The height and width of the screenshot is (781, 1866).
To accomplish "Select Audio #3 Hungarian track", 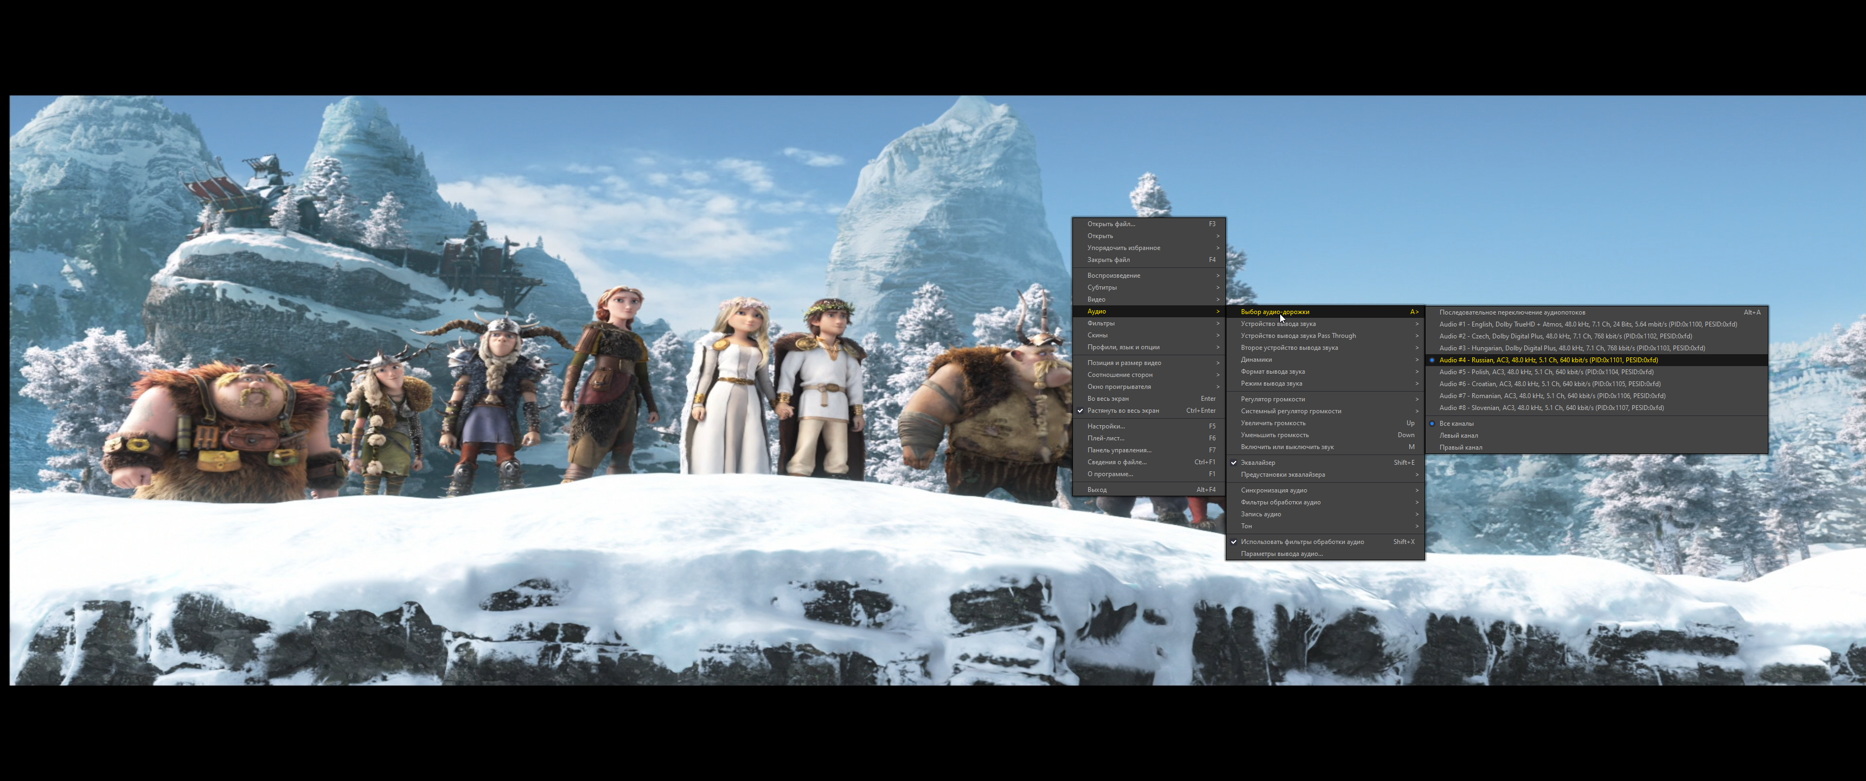I will 1596,348.
